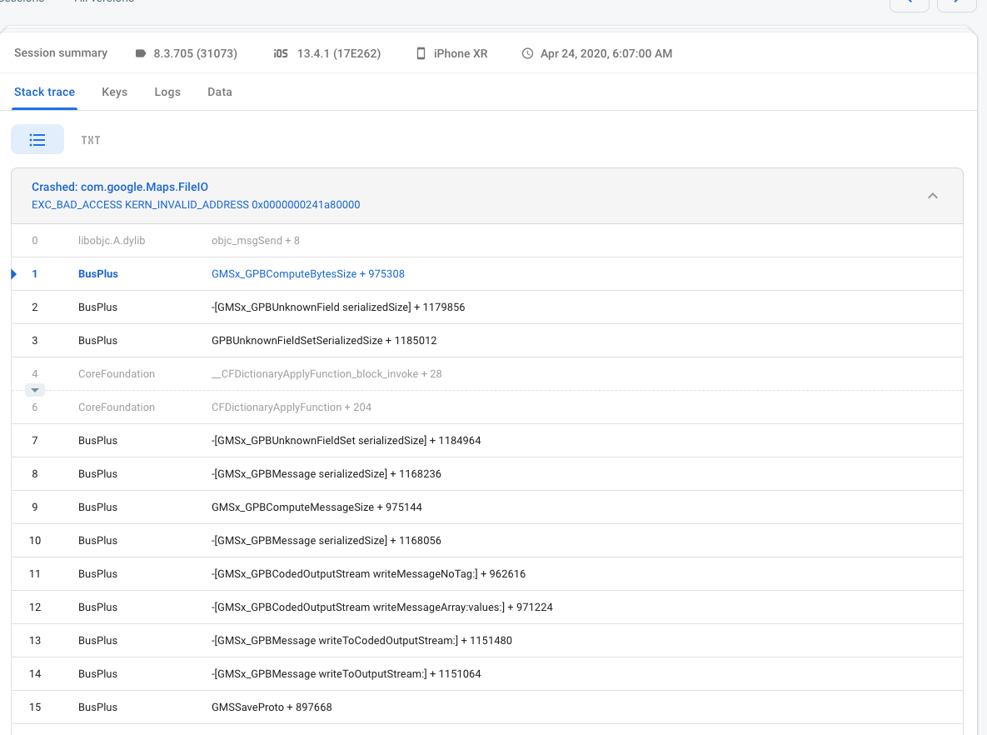Open the Keys tab
Image resolution: width=987 pixels, height=735 pixels.
pos(114,92)
